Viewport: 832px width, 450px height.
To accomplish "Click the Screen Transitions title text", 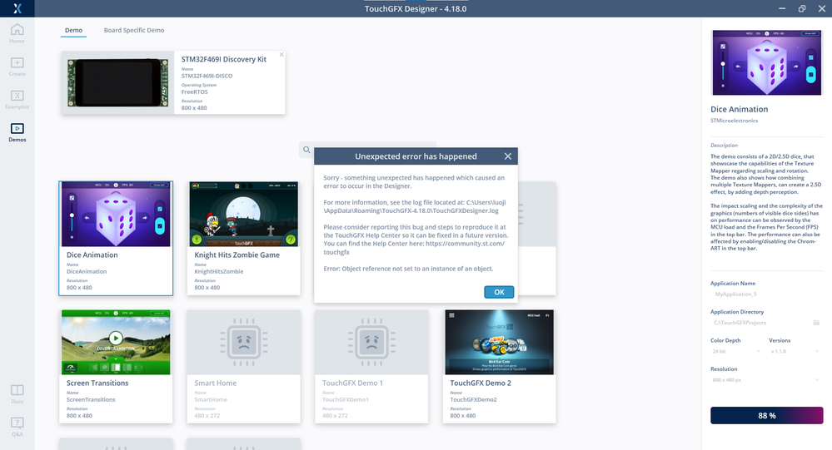I will [97, 383].
